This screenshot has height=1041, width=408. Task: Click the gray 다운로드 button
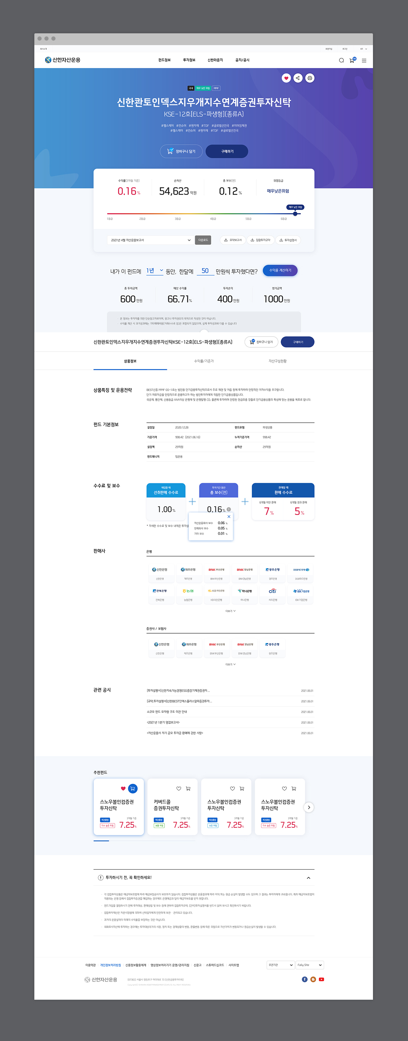tap(203, 240)
